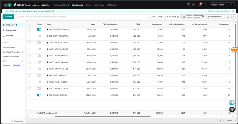The image size is (238, 124).
Task: Open the three-dot more options icon
Action: click(233, 17)
